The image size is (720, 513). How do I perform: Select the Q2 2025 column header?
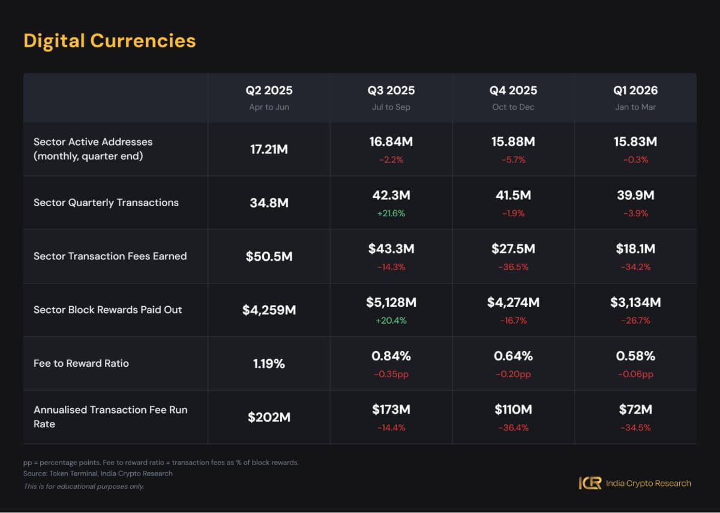269,90
